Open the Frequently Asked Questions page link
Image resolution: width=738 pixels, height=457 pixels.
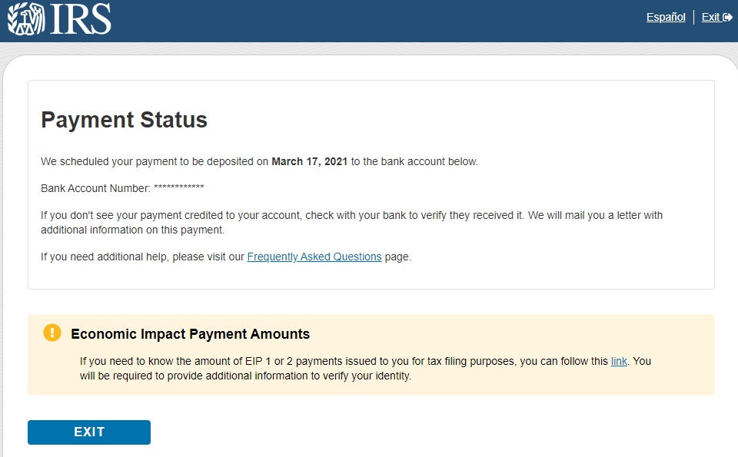tap(314, 257)
